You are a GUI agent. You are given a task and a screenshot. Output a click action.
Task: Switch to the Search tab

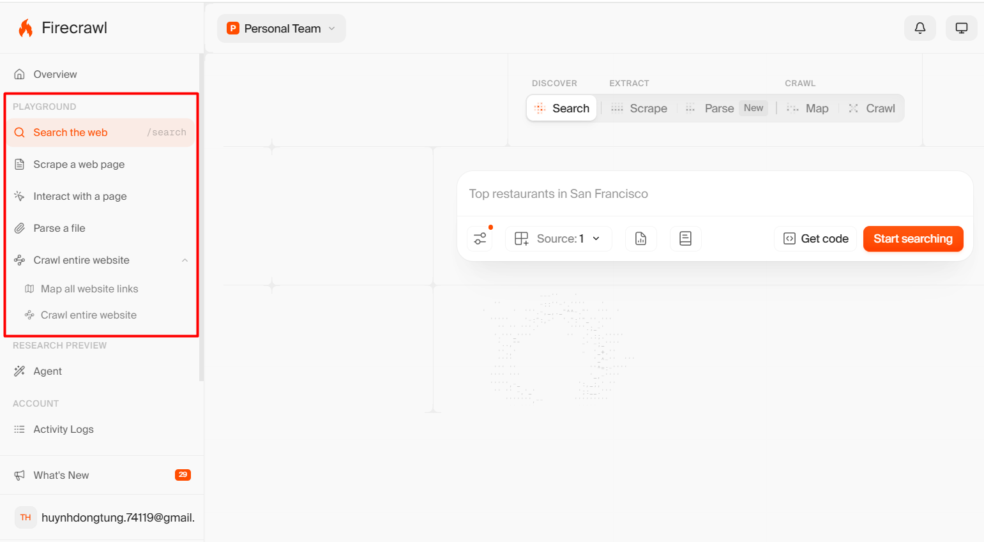pos(562,108)
